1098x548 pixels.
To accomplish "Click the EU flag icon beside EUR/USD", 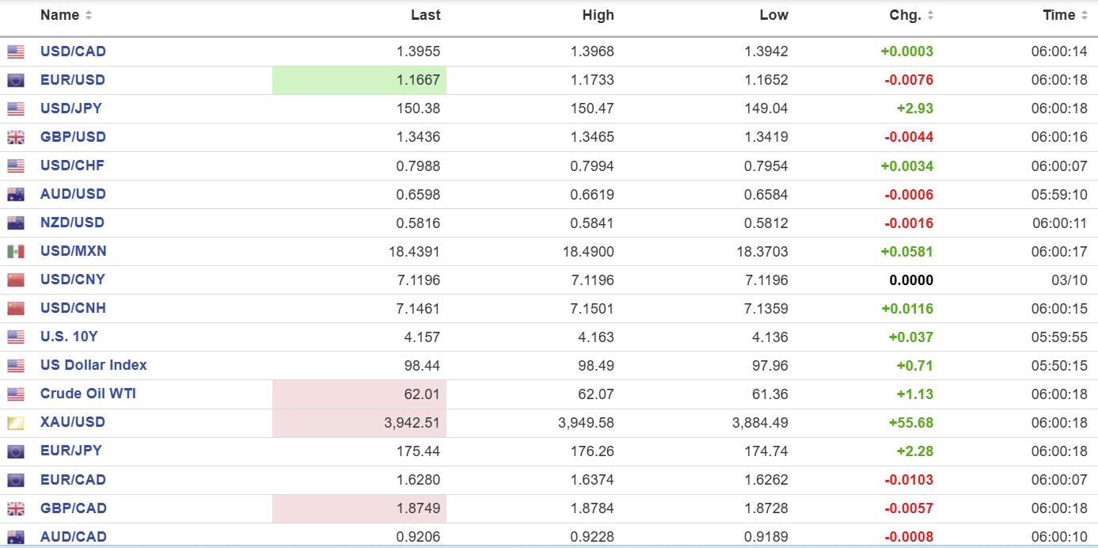I will pos(15,80).
